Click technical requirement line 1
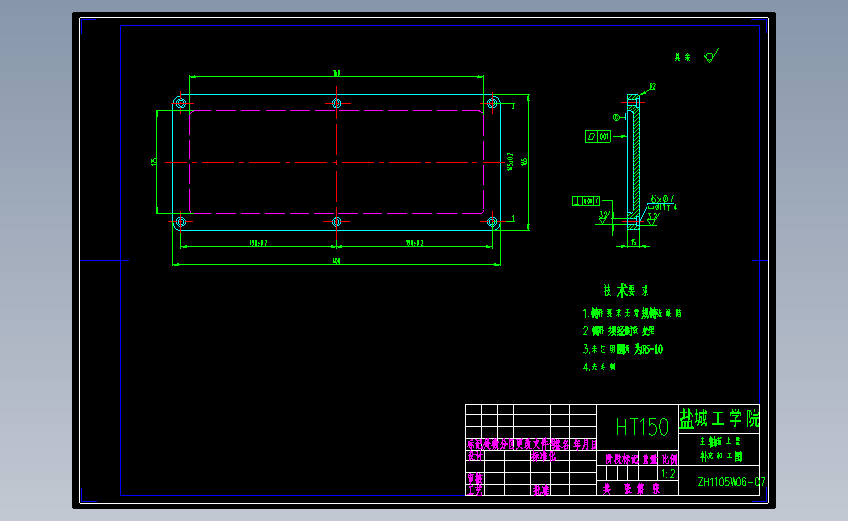This screenshot has width=848, height=521. pyautogui.click(x=632, y=313)
